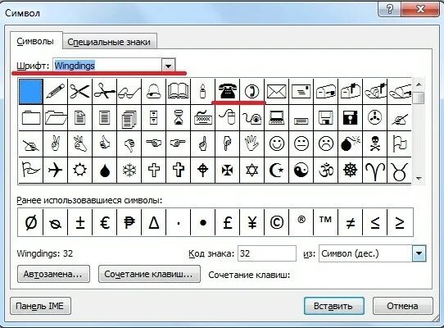Image resolution: width=444 pixels, height=328 pixels.
Task: Click the bell symbol
Action: pos(154,92)
